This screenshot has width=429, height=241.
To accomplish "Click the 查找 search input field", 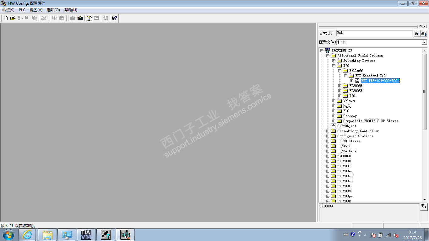I will pyautogui.click(x=374, y=33).
